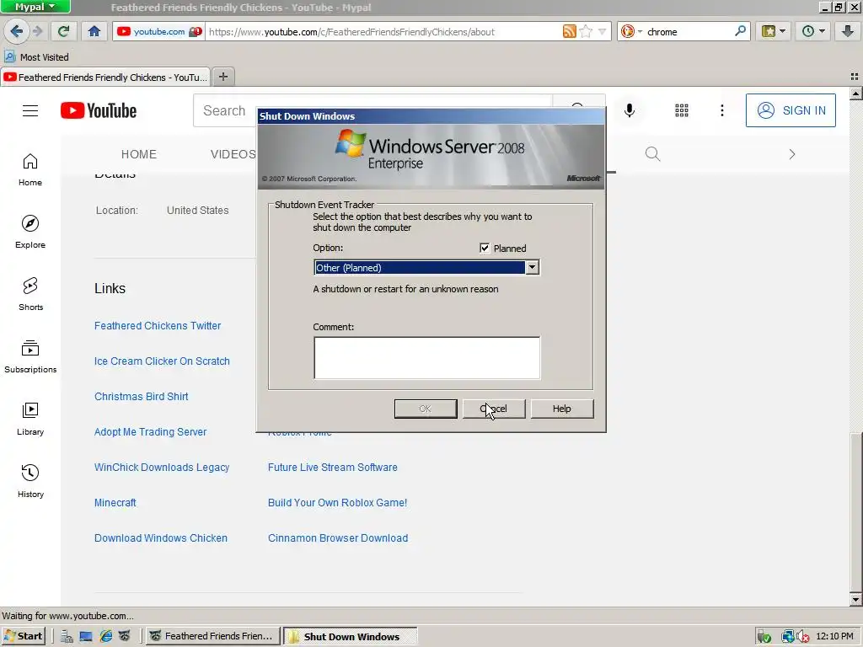This screenshot has height=647, width=863.
Task: Open the Mypal application menu
Action: [x=35, y=7]
